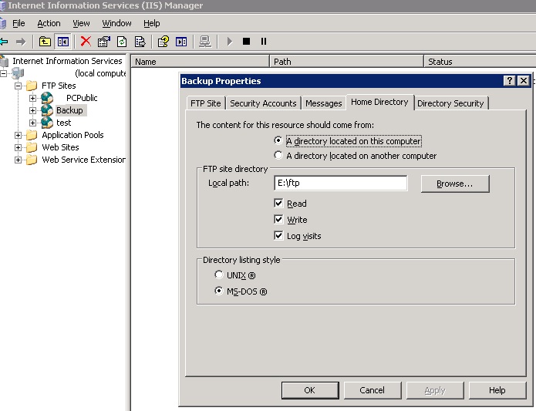
Task: Collapse the FTP Sites node
Action: (x=18, y=86)
